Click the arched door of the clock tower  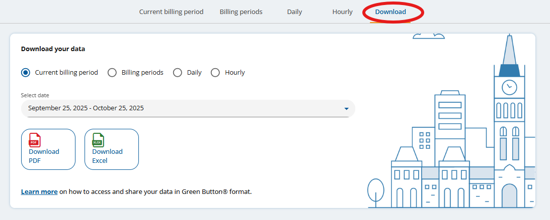(x=509, y=196)
